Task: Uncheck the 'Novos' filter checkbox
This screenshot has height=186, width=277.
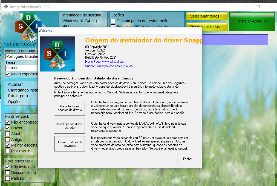Action: [x=7, y=128]
